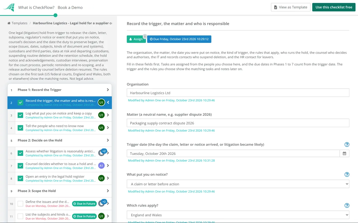Uncheck Assess whether litigation is anticipated checkbox
This screenshot has height=223, width=358.
(20, 153)
